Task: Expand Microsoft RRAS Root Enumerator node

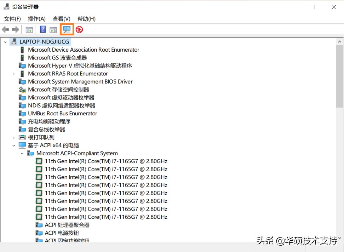Action: [14, 74]
